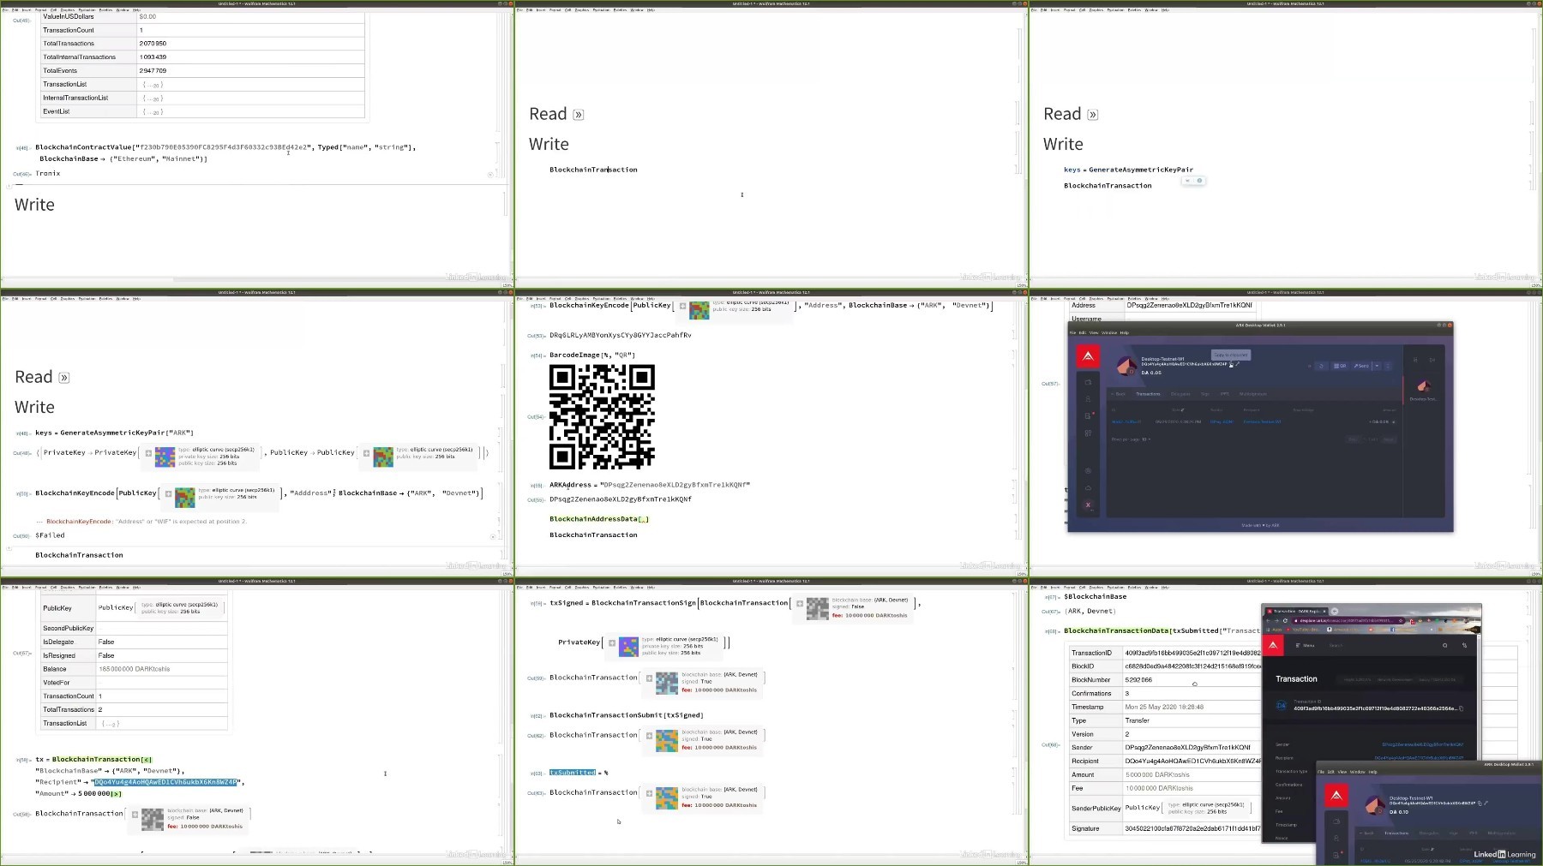The width and height of the screenshot is (1543, 866).
Task: Click the refresh icon left of the QR button
Action: click(1321, 366)
